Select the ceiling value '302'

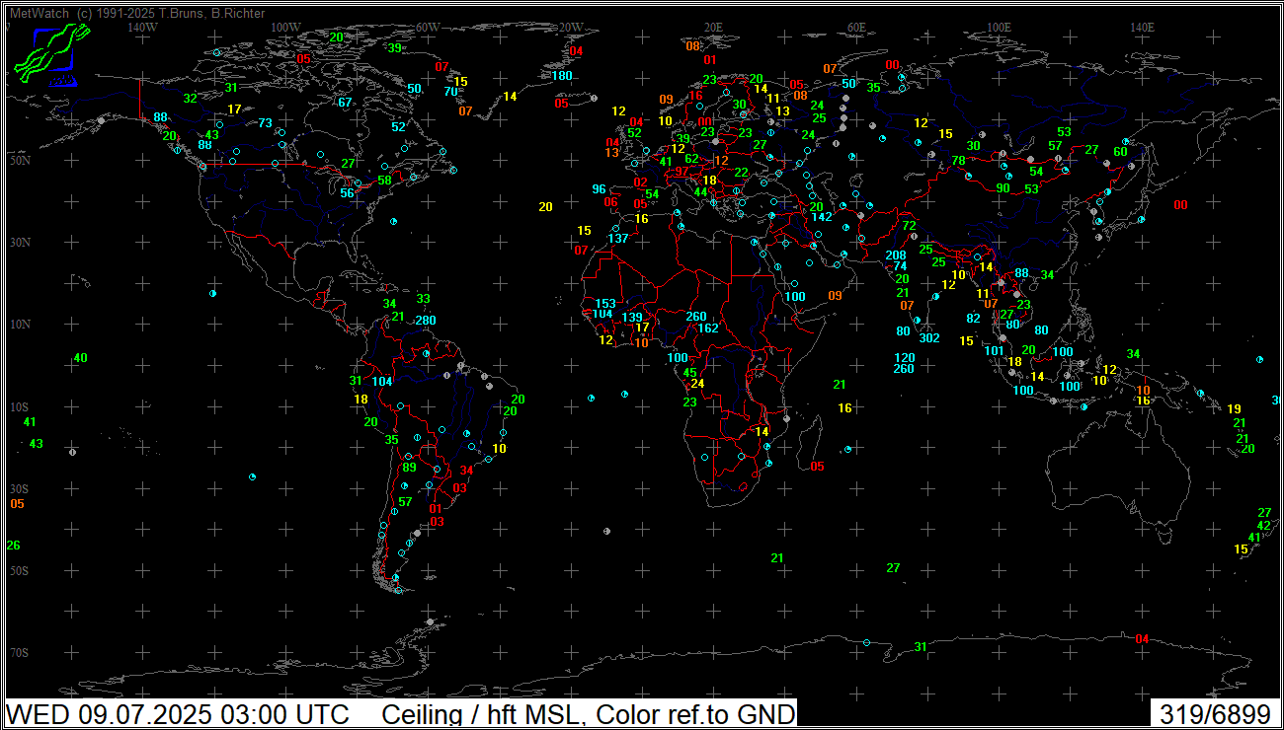pos(929,338)
